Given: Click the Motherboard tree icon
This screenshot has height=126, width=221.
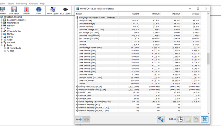Looking at the screenshot, I should [x=5, y=23].
